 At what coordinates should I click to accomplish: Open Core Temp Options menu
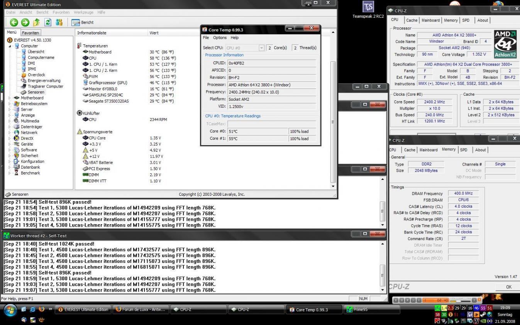(220, 37)
